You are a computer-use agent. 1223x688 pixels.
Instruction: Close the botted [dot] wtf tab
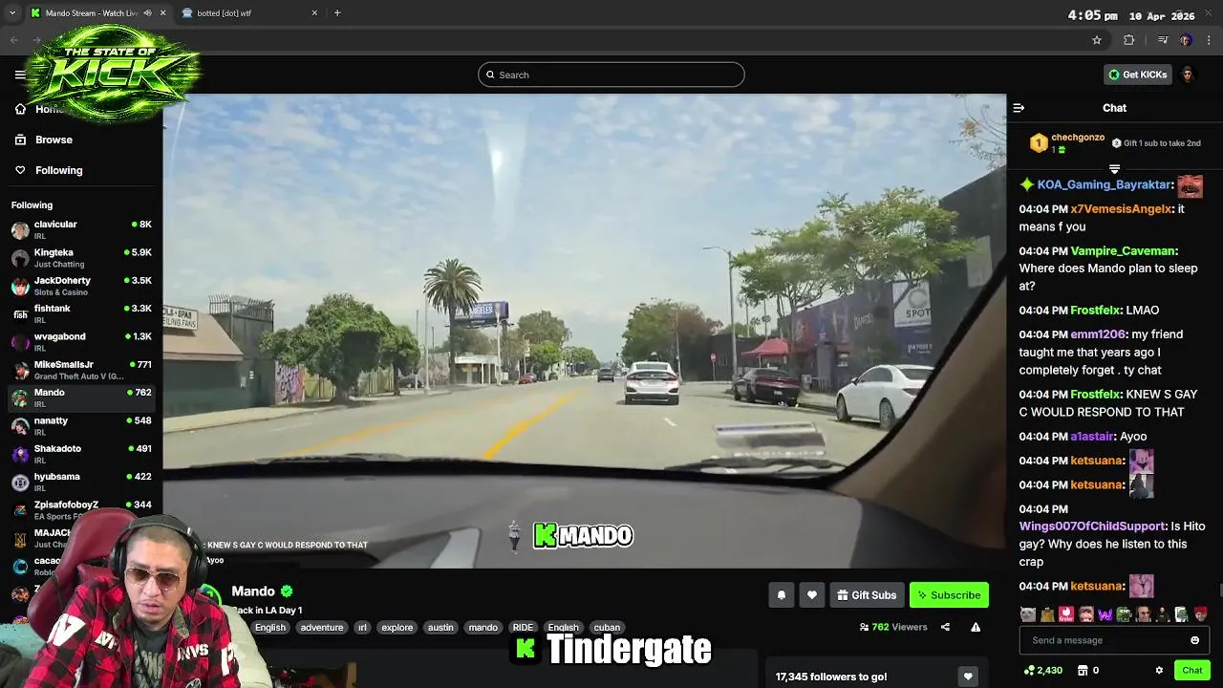(x=314, y=13)
